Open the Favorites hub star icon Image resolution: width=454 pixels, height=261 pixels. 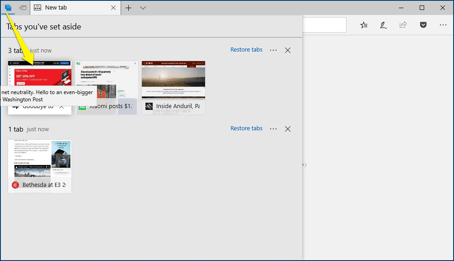[x=364, y=25]
